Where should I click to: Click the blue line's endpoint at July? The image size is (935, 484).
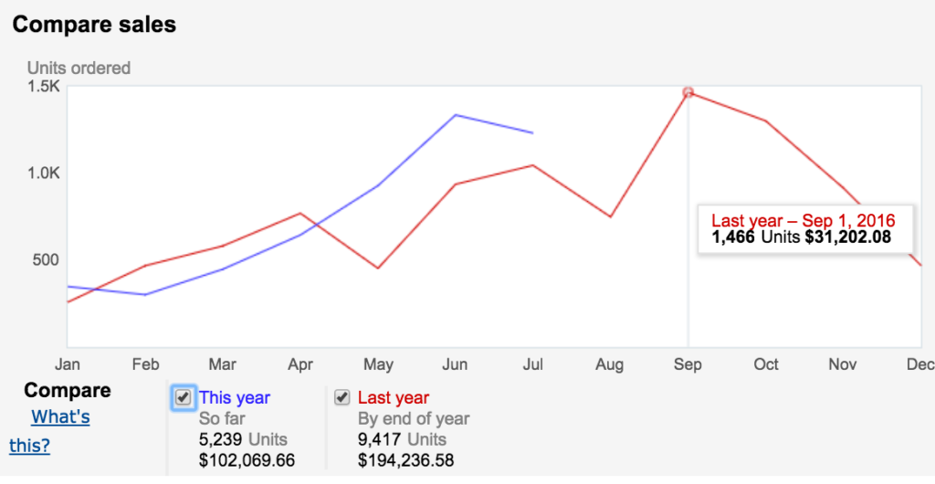[x=531, y=133]
